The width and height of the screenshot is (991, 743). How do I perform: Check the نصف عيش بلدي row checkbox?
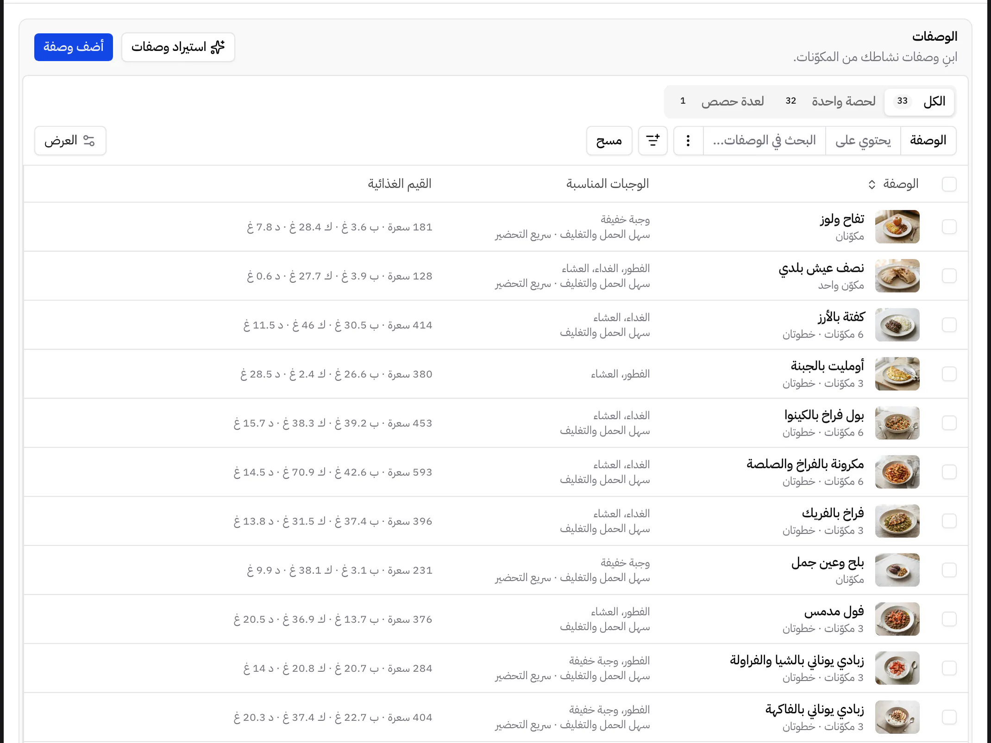pyautogui.click(x=949, y=276)
